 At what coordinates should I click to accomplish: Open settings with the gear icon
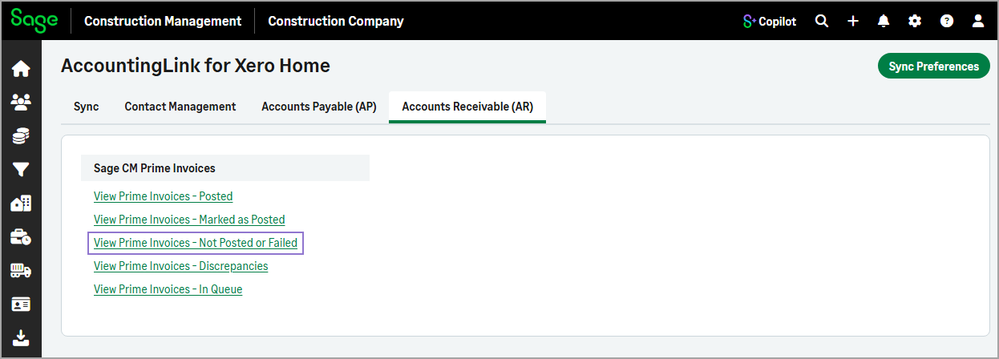915,22
